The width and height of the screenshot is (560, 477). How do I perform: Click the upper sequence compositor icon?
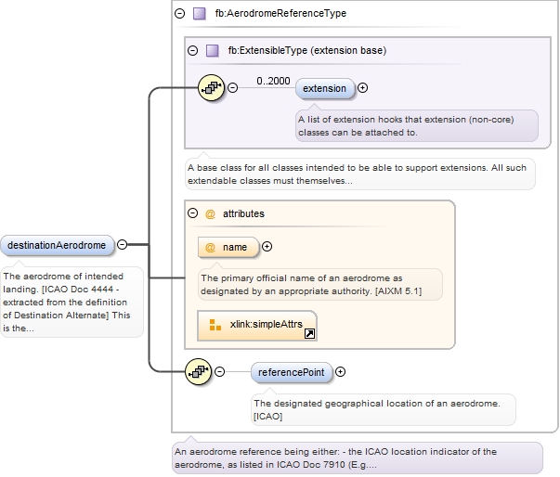213,88
